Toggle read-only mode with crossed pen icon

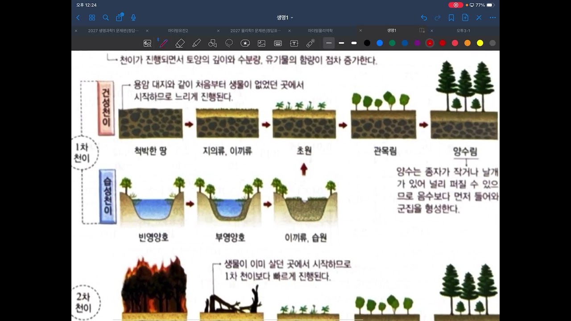[x=479, y=18]
